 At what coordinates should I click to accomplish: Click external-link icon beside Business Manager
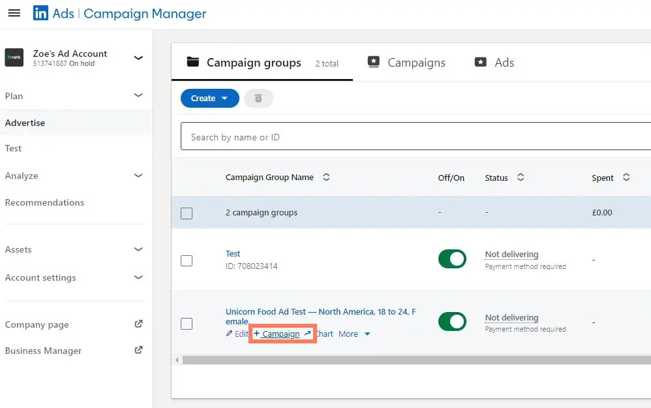pos(139,350)
